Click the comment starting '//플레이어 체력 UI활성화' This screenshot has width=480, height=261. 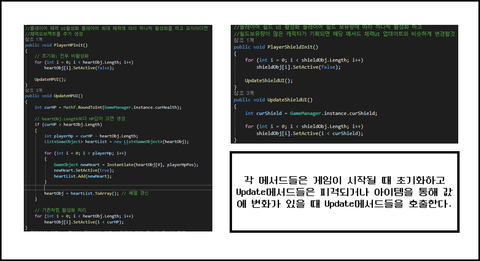[117, 28]
